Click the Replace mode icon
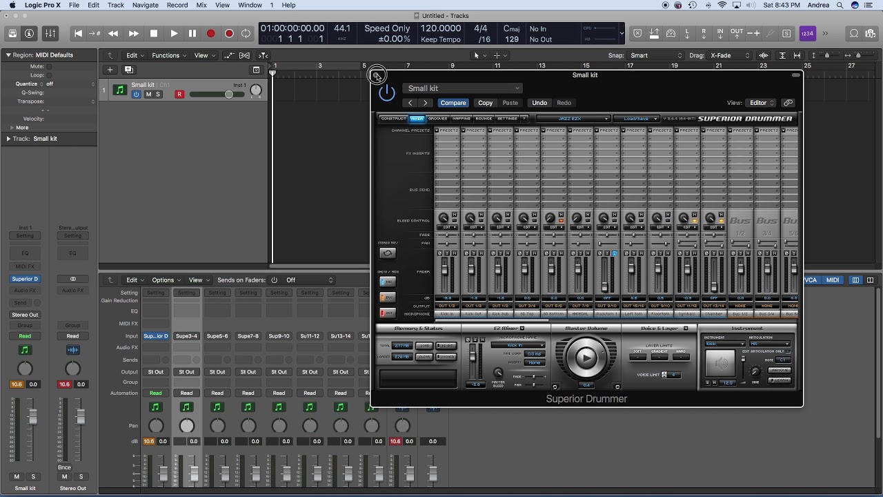This screenshot has height=497, width=883. pyautogui.click(x=637, y=33)
